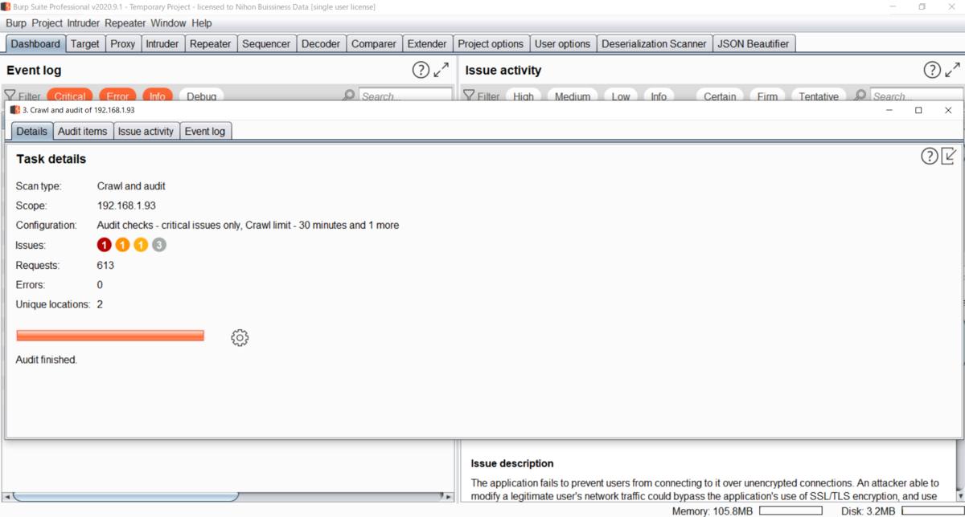Open the Deserialization Scanner tab
The height and width of the screenshot is (517, 965).
click(654, 44)
